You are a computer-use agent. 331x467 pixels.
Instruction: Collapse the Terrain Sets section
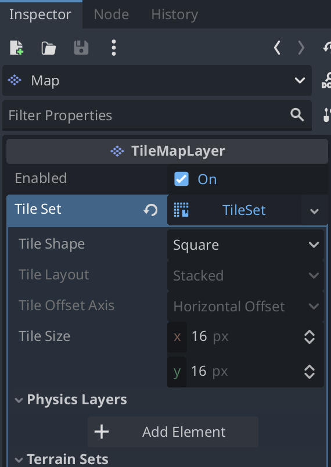[19, 460]
